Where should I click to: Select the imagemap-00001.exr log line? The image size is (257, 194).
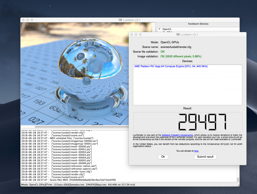point(60,144)
